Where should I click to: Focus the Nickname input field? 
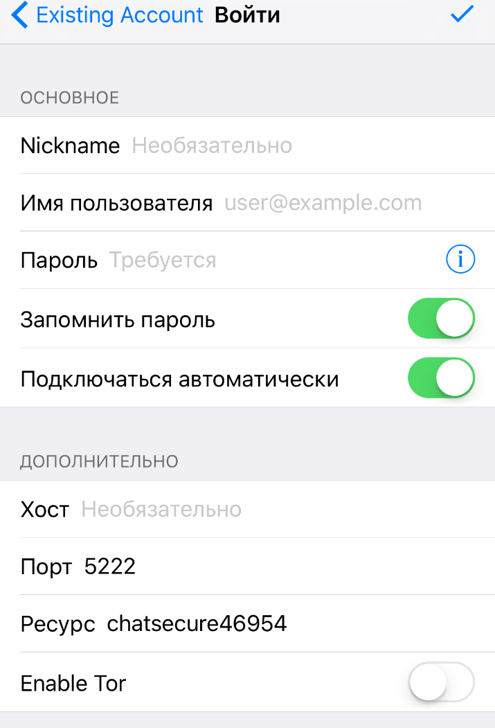tap(313, 145)
